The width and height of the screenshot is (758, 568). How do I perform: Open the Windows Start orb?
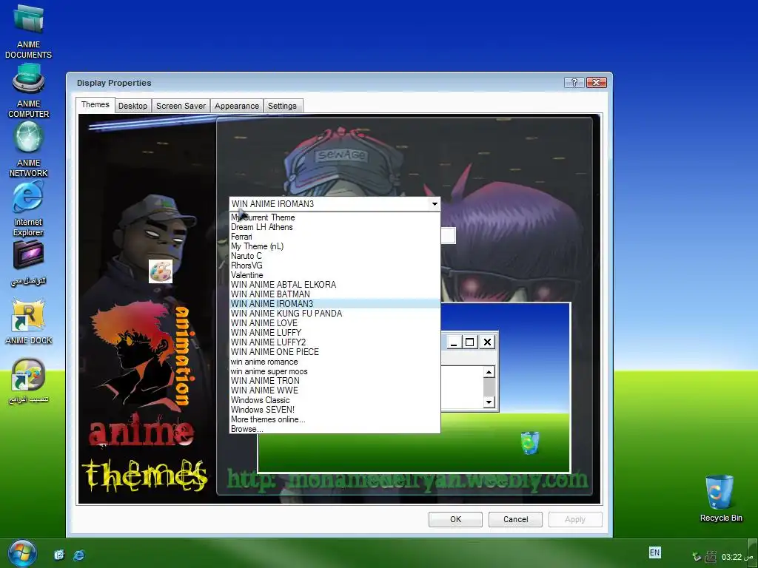(21, 552)
